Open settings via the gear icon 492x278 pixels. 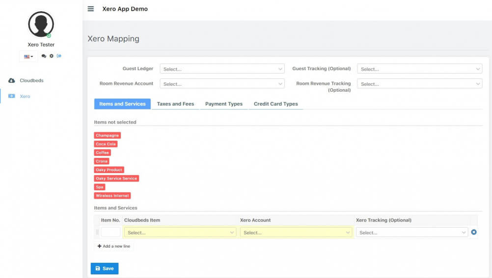pyautogui.click(x=51, y=56)
